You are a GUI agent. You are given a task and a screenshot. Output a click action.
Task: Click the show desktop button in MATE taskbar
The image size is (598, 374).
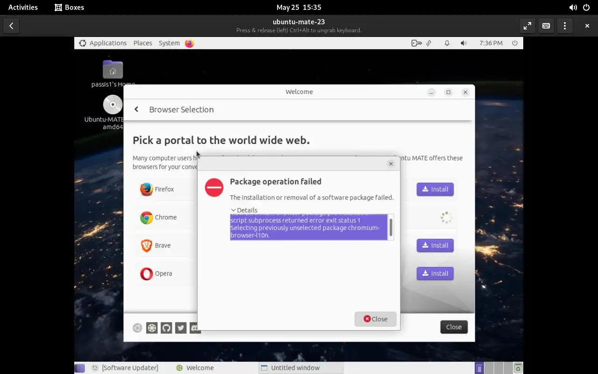tap(80, 368)
